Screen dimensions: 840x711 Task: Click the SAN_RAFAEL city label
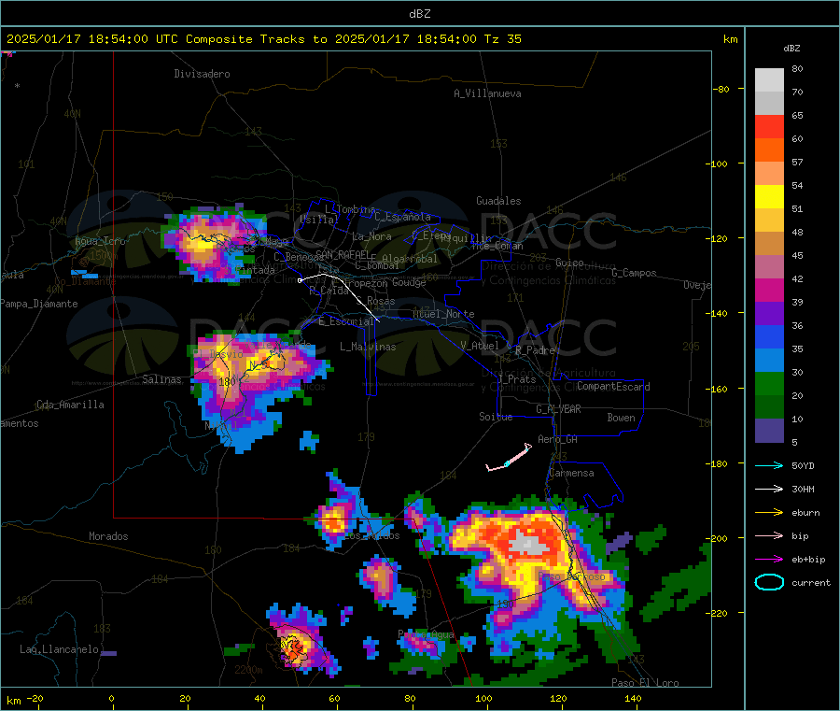[x=343, y=254]
